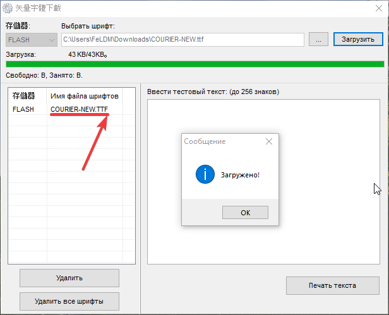Viewport: 389px width, 315px height.
Task: Close the main font download window
Action: [379, 8]
